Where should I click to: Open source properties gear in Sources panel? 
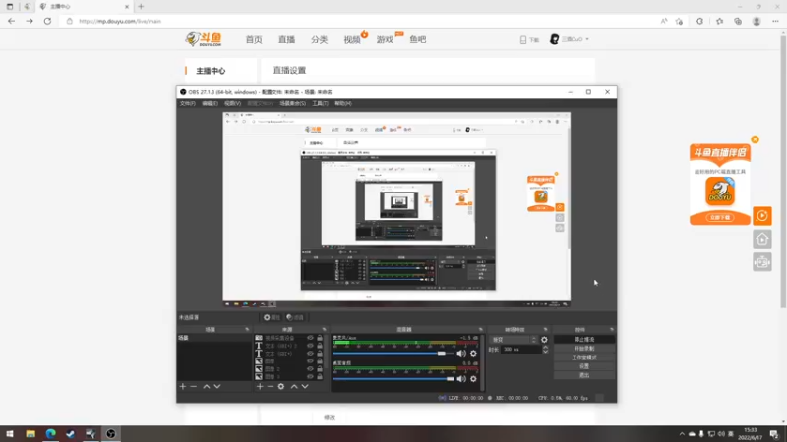pyautogui.click(x=281, y=386)
